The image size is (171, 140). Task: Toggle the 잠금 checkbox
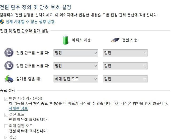[x=6, y=137]
